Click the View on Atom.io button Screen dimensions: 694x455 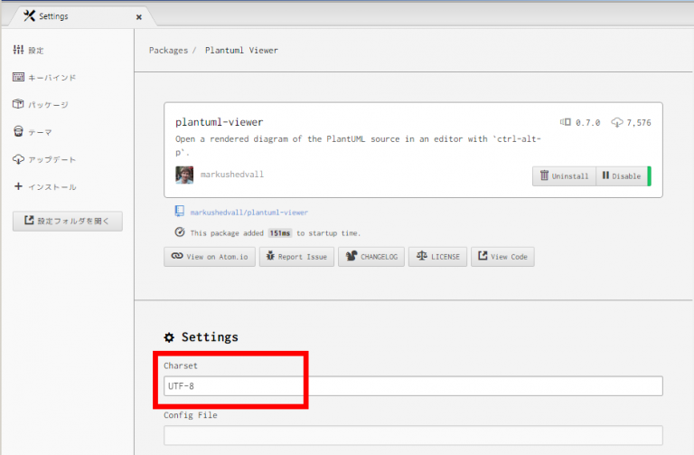click(209, 257)
